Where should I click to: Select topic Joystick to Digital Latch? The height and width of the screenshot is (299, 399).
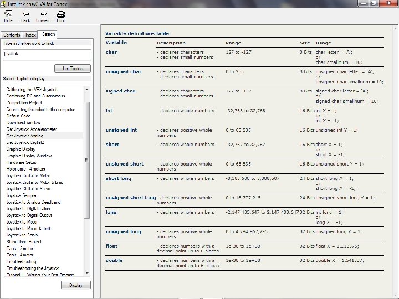[x=28, y=209]
